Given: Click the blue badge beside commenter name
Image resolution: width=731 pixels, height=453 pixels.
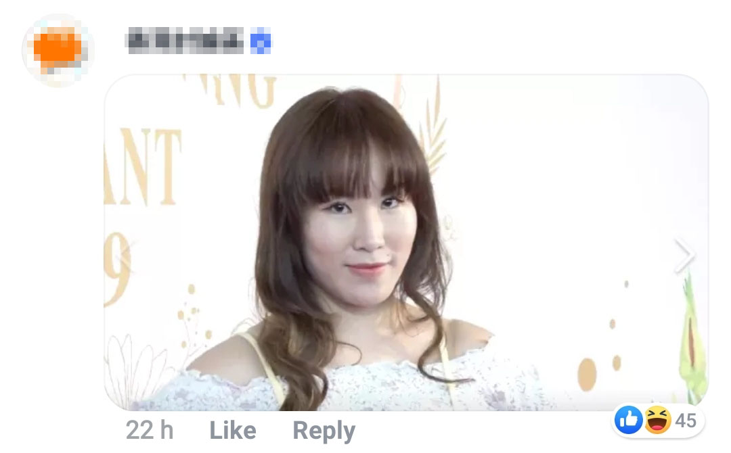Looking at the screenshot, I should 261,41.
